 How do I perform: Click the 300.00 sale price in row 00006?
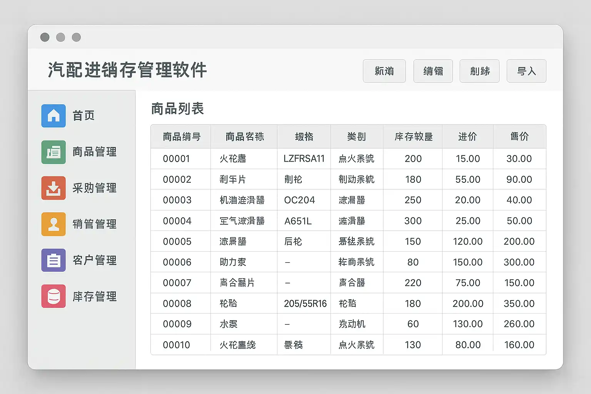click(x=519, y=262)
